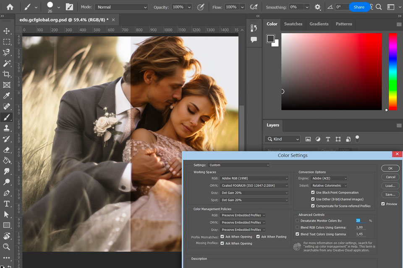Toggle Use Dither checkbox

313,199
